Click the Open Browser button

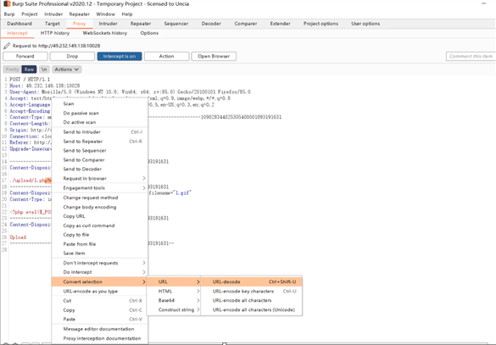214,56
